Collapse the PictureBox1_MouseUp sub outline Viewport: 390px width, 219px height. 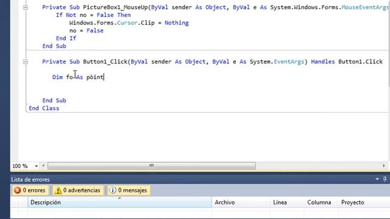click(x=26, y=7)
